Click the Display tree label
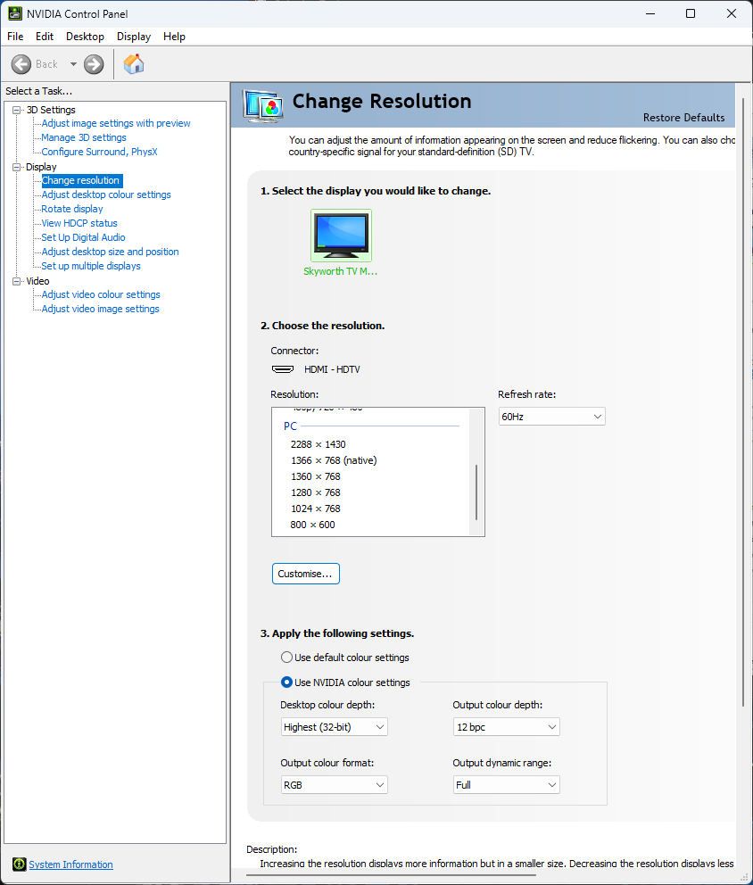The height and width of the screenshot is (885, 753). 41,167
